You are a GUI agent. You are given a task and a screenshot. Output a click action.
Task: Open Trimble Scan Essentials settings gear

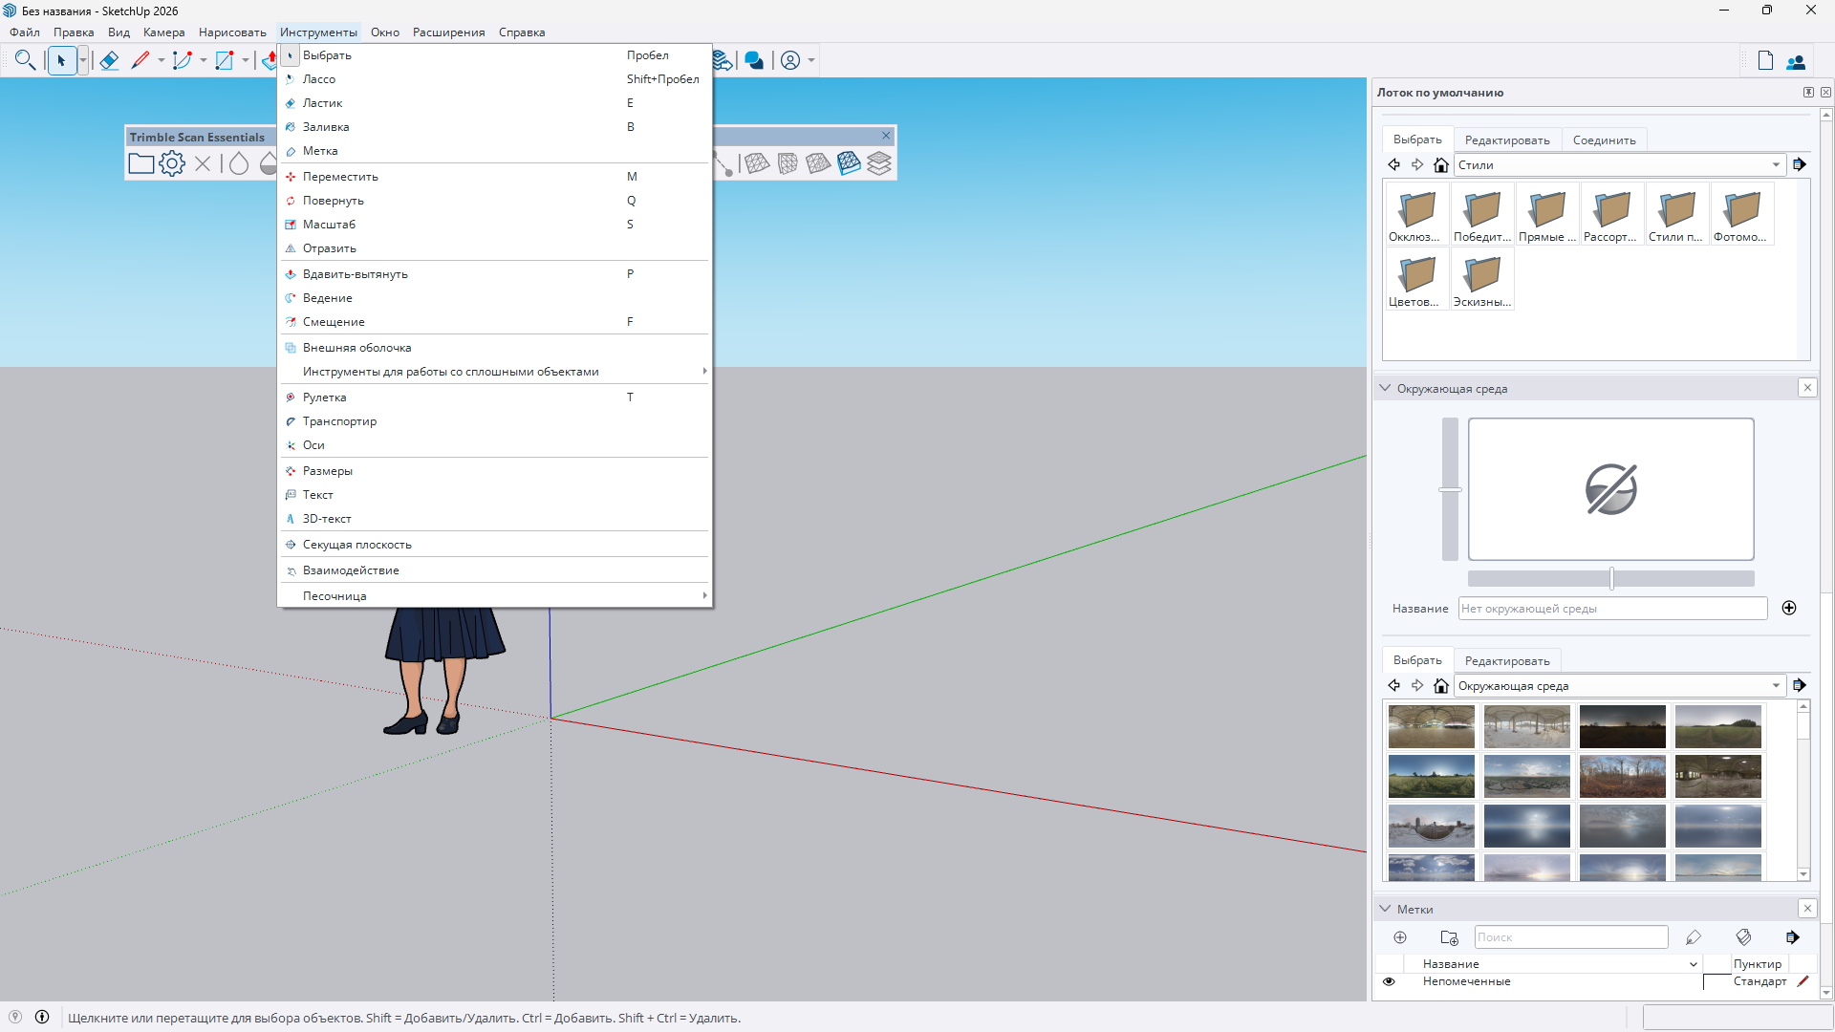coord(172,163)
